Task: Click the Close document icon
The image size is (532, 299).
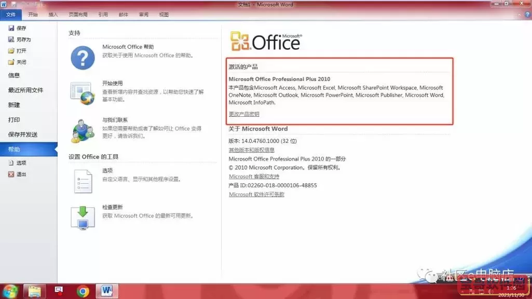Action: (x=11, y=62)
